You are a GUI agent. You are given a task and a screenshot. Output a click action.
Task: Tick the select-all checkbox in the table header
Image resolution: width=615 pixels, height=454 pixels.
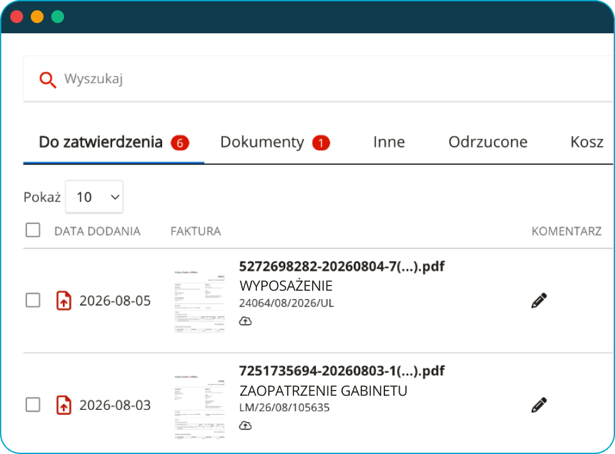point(33,230)
